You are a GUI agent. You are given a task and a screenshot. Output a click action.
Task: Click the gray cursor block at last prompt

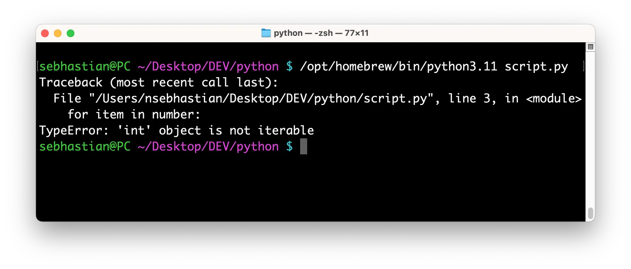tap(303, 146)
